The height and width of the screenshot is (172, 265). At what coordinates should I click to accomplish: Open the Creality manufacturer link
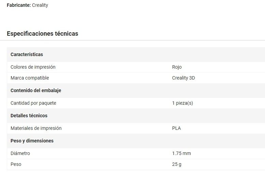pos(40,5)
